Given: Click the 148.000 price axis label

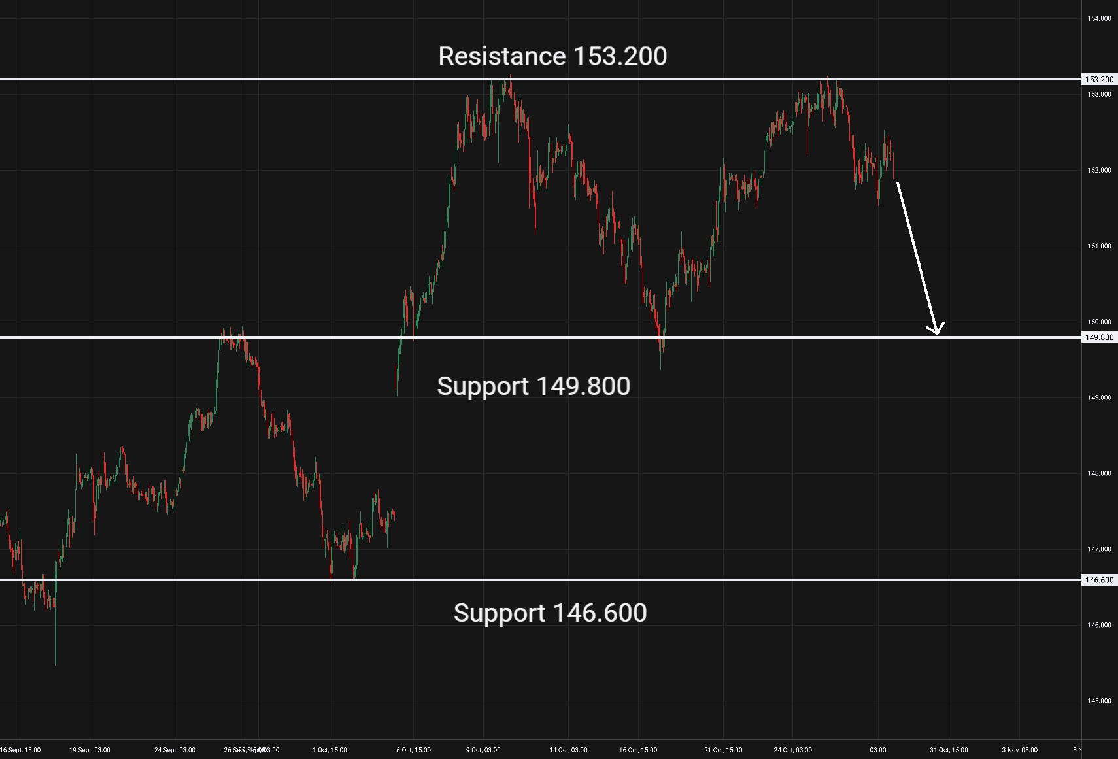Looking at the screenshot, I should 1099,473.
